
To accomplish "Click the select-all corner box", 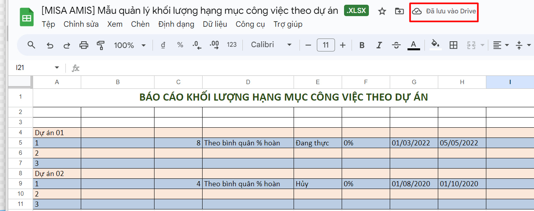I will point(20,82).
